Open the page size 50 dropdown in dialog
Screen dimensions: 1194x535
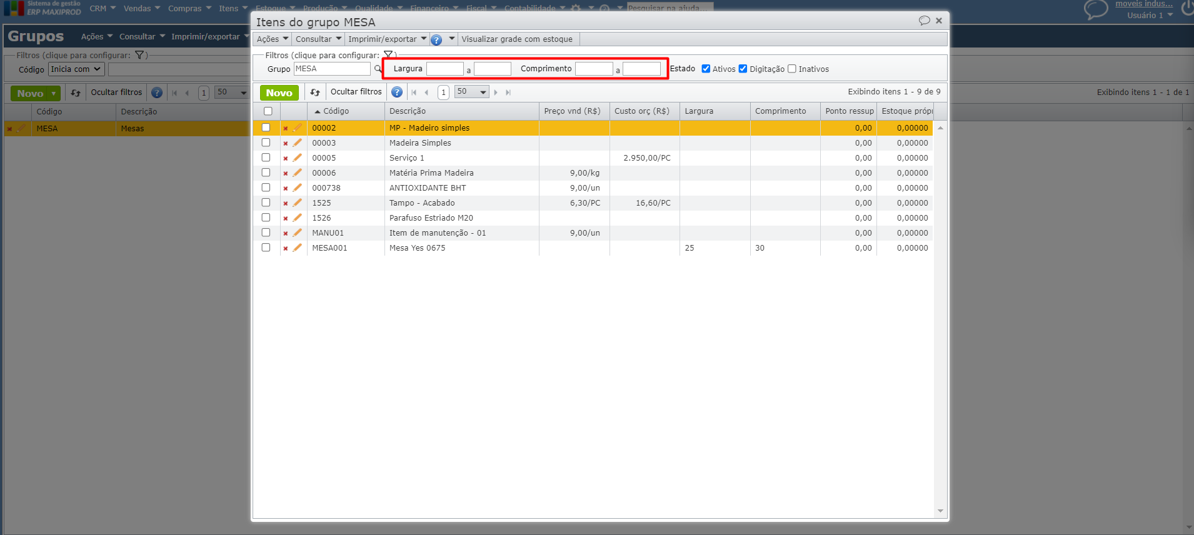click(472, 92)
